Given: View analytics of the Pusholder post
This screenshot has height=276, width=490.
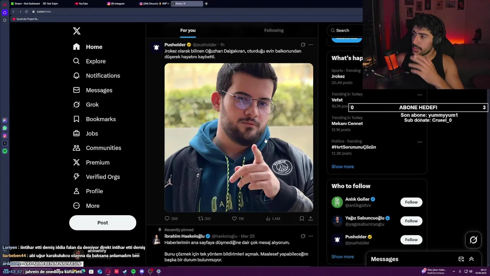Looking at the screenshot, I should coord(273,219).
